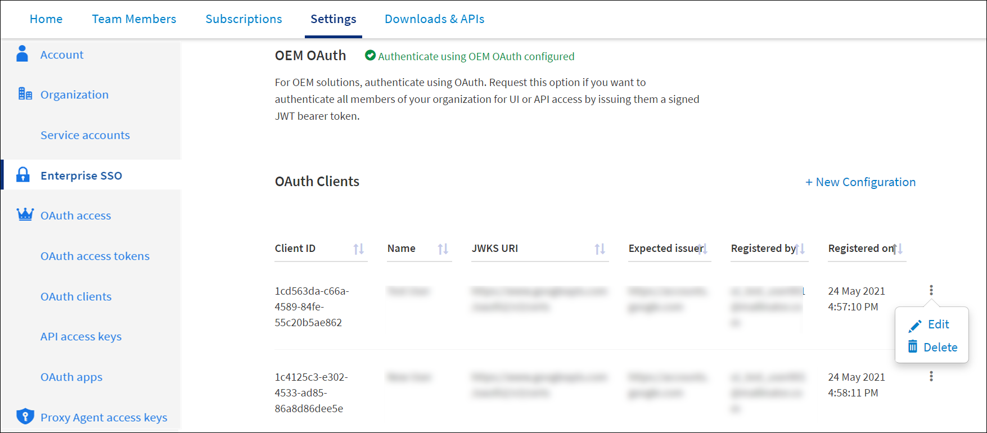
Task: Navigate to API access keys
Action: (x=81, y=336)
